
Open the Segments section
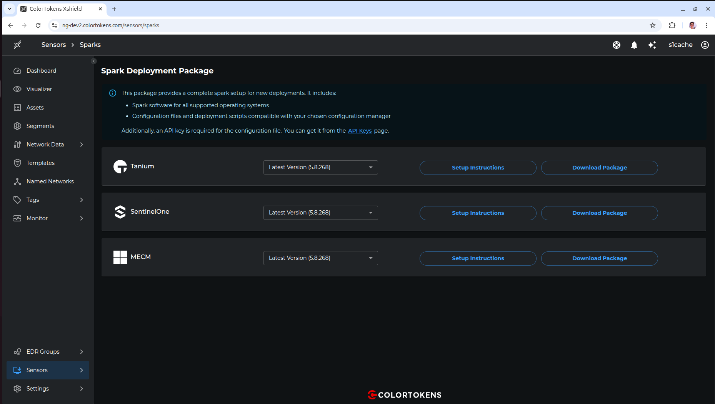(40, 126)
